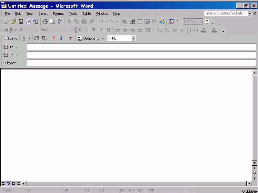Viewport: 258px width, 193px height.
Task: Expand the message format dropdown showing HTML
Action: [134, 38]
